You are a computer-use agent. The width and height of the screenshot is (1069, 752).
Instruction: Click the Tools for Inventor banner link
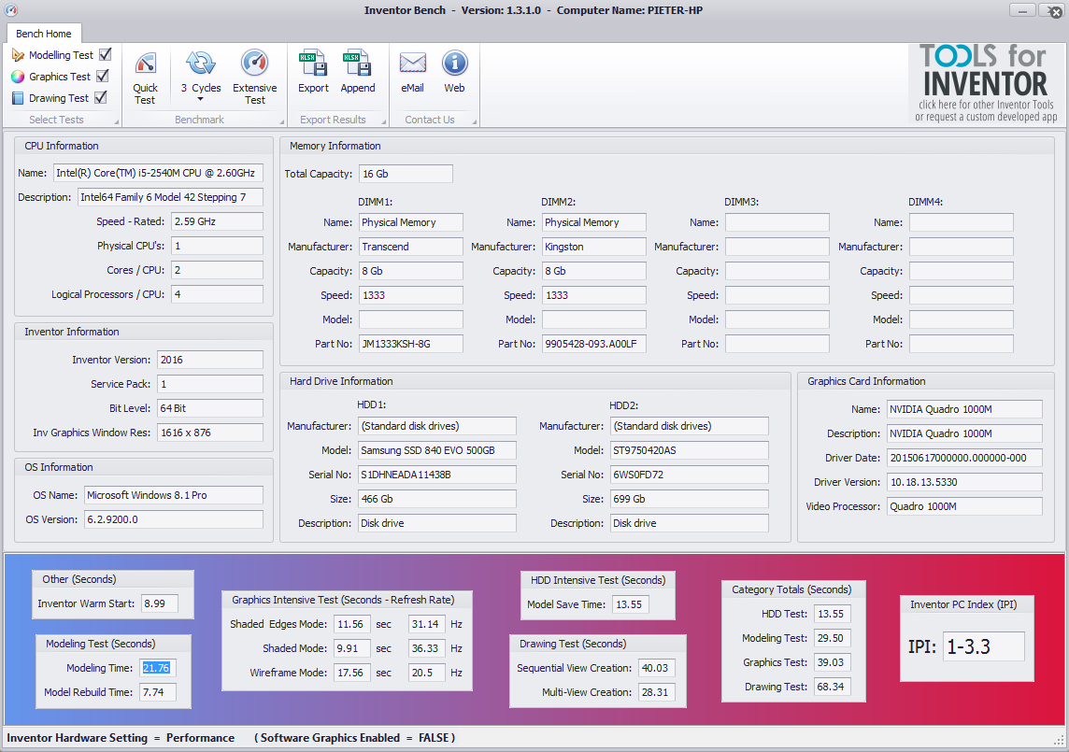point(986,83)
